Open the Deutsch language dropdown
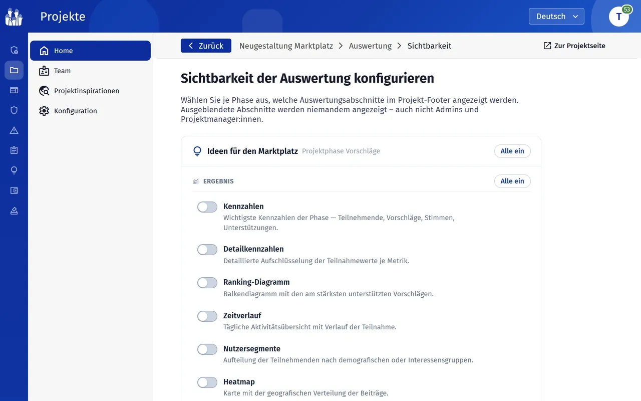This screenshot has width=641, height=401. pyautogui.click(x=556, y=17)
